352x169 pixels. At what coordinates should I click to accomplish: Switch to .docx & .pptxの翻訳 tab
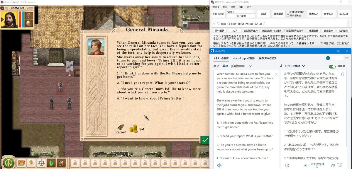(x=244, y=58)
